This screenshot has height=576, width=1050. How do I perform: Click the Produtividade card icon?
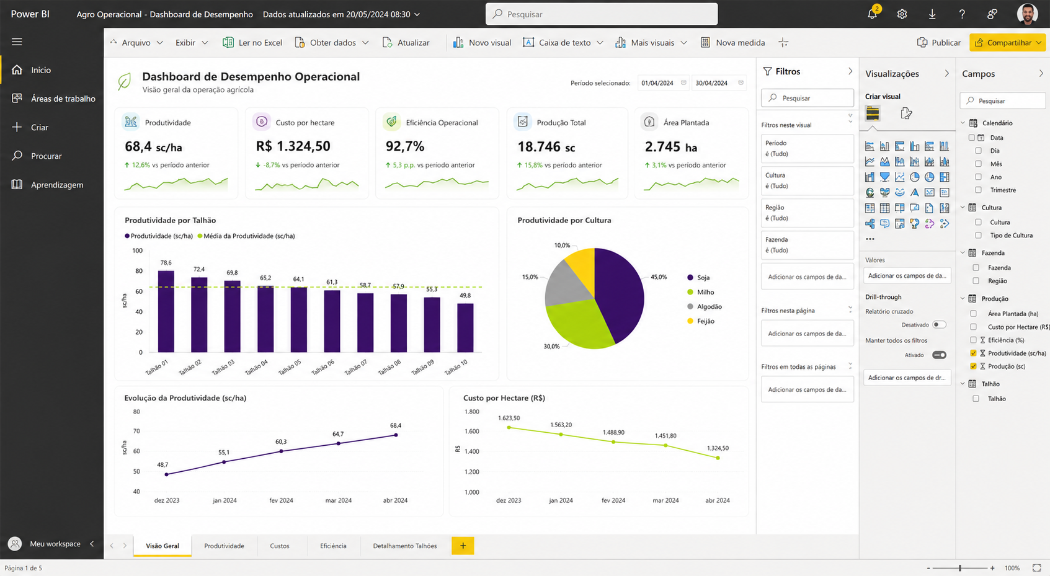[131, 122]
